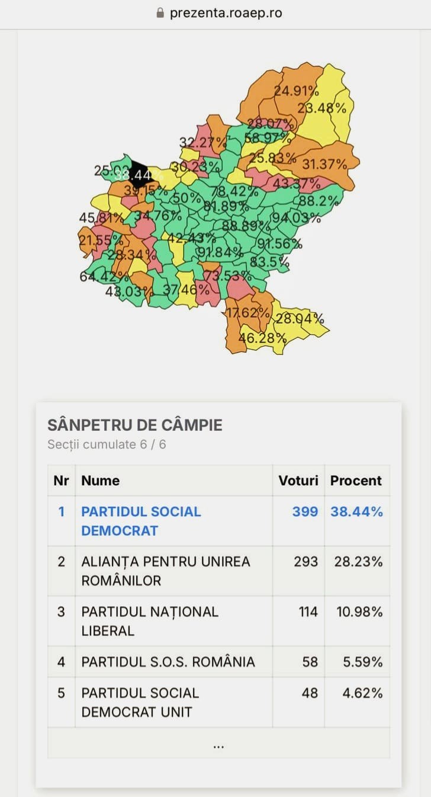Image resolution: width=431 pixels, height=797 pixels.
Task: Select the PARTIDUL S.O.S. ROMÂNIA row
Action: [168, 661]
